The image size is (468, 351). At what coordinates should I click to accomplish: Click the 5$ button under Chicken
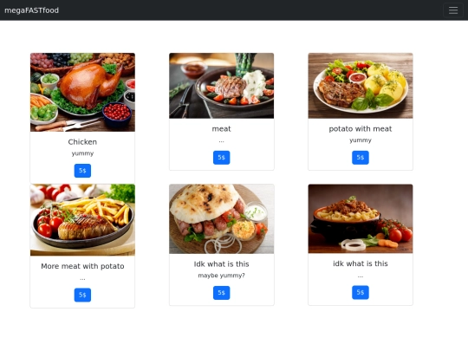click(82, 171)
